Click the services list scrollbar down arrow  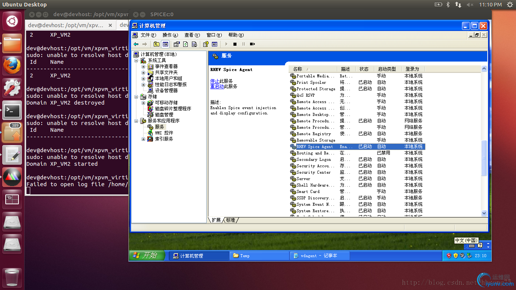point(484,213)
